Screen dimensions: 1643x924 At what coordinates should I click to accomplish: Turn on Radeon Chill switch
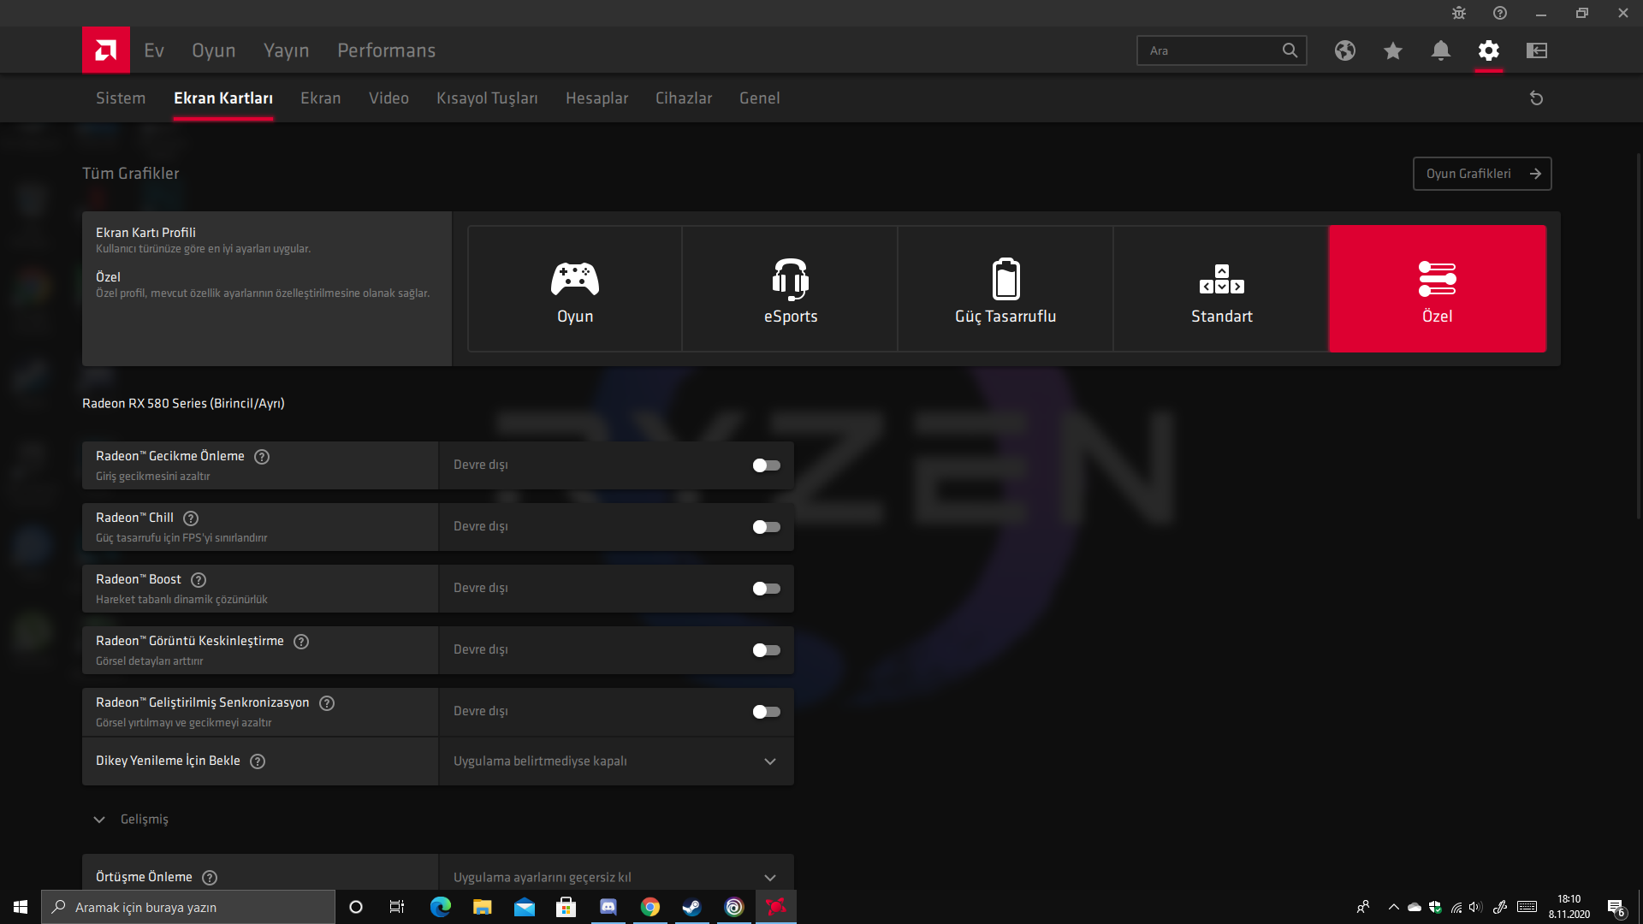[x=766, y=527]
